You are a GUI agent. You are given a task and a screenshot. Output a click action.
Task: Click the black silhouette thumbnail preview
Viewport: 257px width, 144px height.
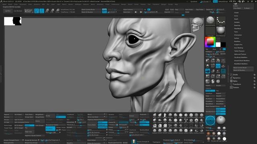tap(13, 21)
